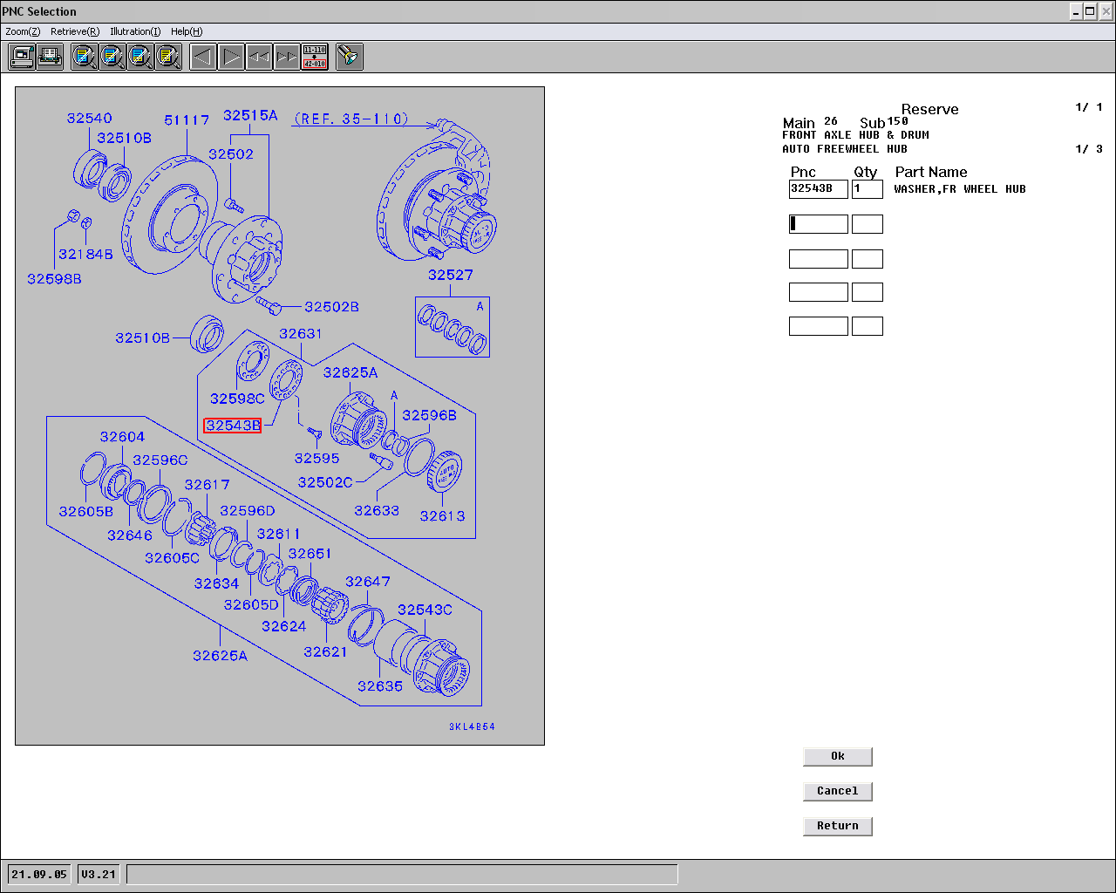Click the fourth magnifier document icon

pyautogui.click(x=168, y=57)
